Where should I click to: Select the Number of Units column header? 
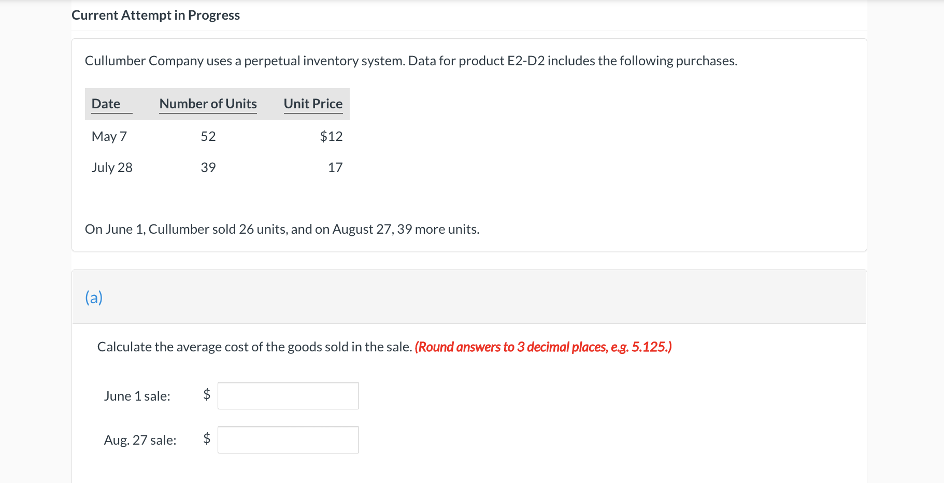click(x=208, y=104)
